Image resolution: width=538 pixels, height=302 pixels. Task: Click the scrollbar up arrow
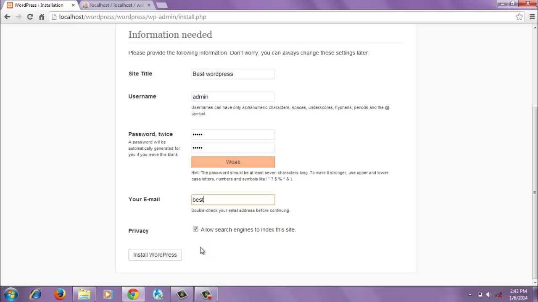[535, 28]
